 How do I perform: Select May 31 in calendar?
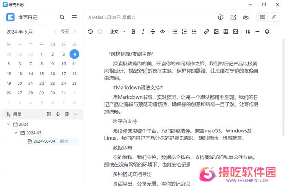point(64,93)
